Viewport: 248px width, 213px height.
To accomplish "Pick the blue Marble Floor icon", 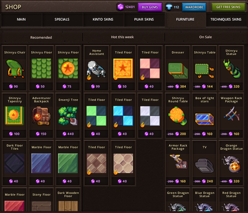I will pyautogui.click(x=41, y=163).
